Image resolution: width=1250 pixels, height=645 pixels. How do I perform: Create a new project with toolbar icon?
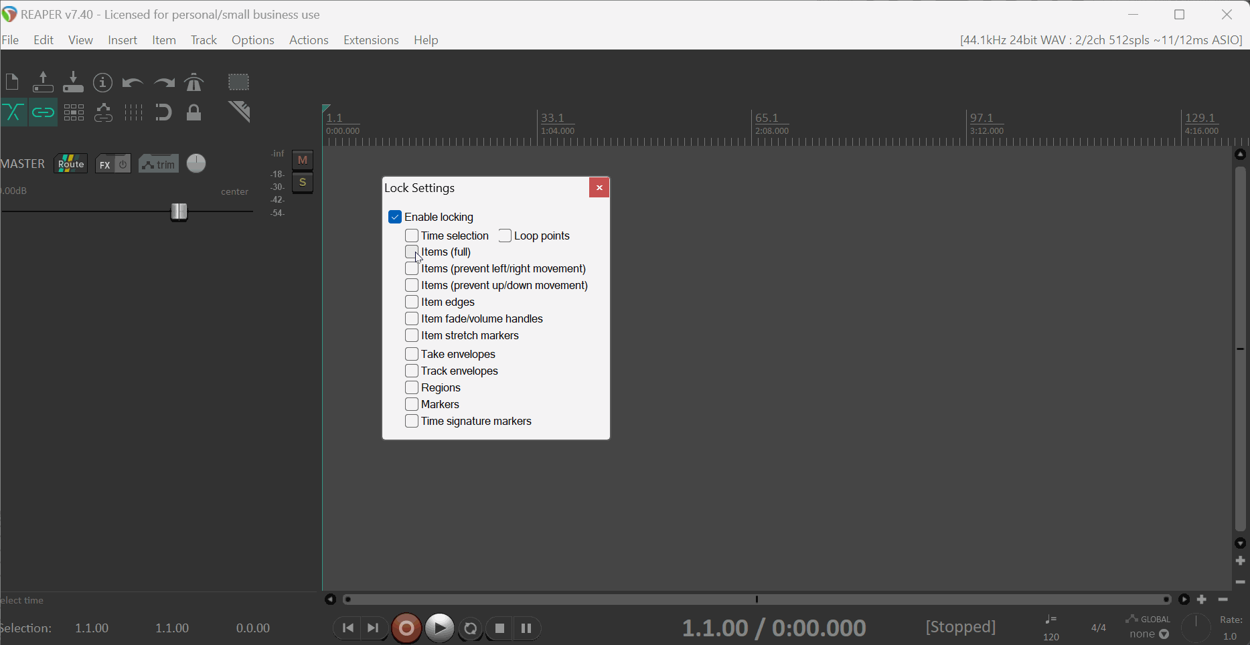12,82
